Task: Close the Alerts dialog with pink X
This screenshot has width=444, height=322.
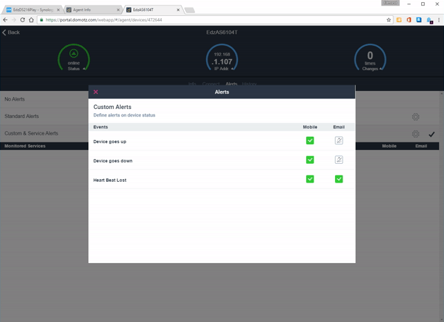Action: [96, 92]
